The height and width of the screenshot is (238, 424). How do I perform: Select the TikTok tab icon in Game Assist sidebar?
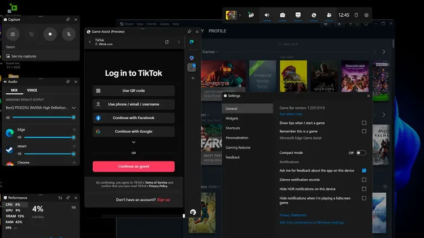pyautogui.click(x=192, y=67)
